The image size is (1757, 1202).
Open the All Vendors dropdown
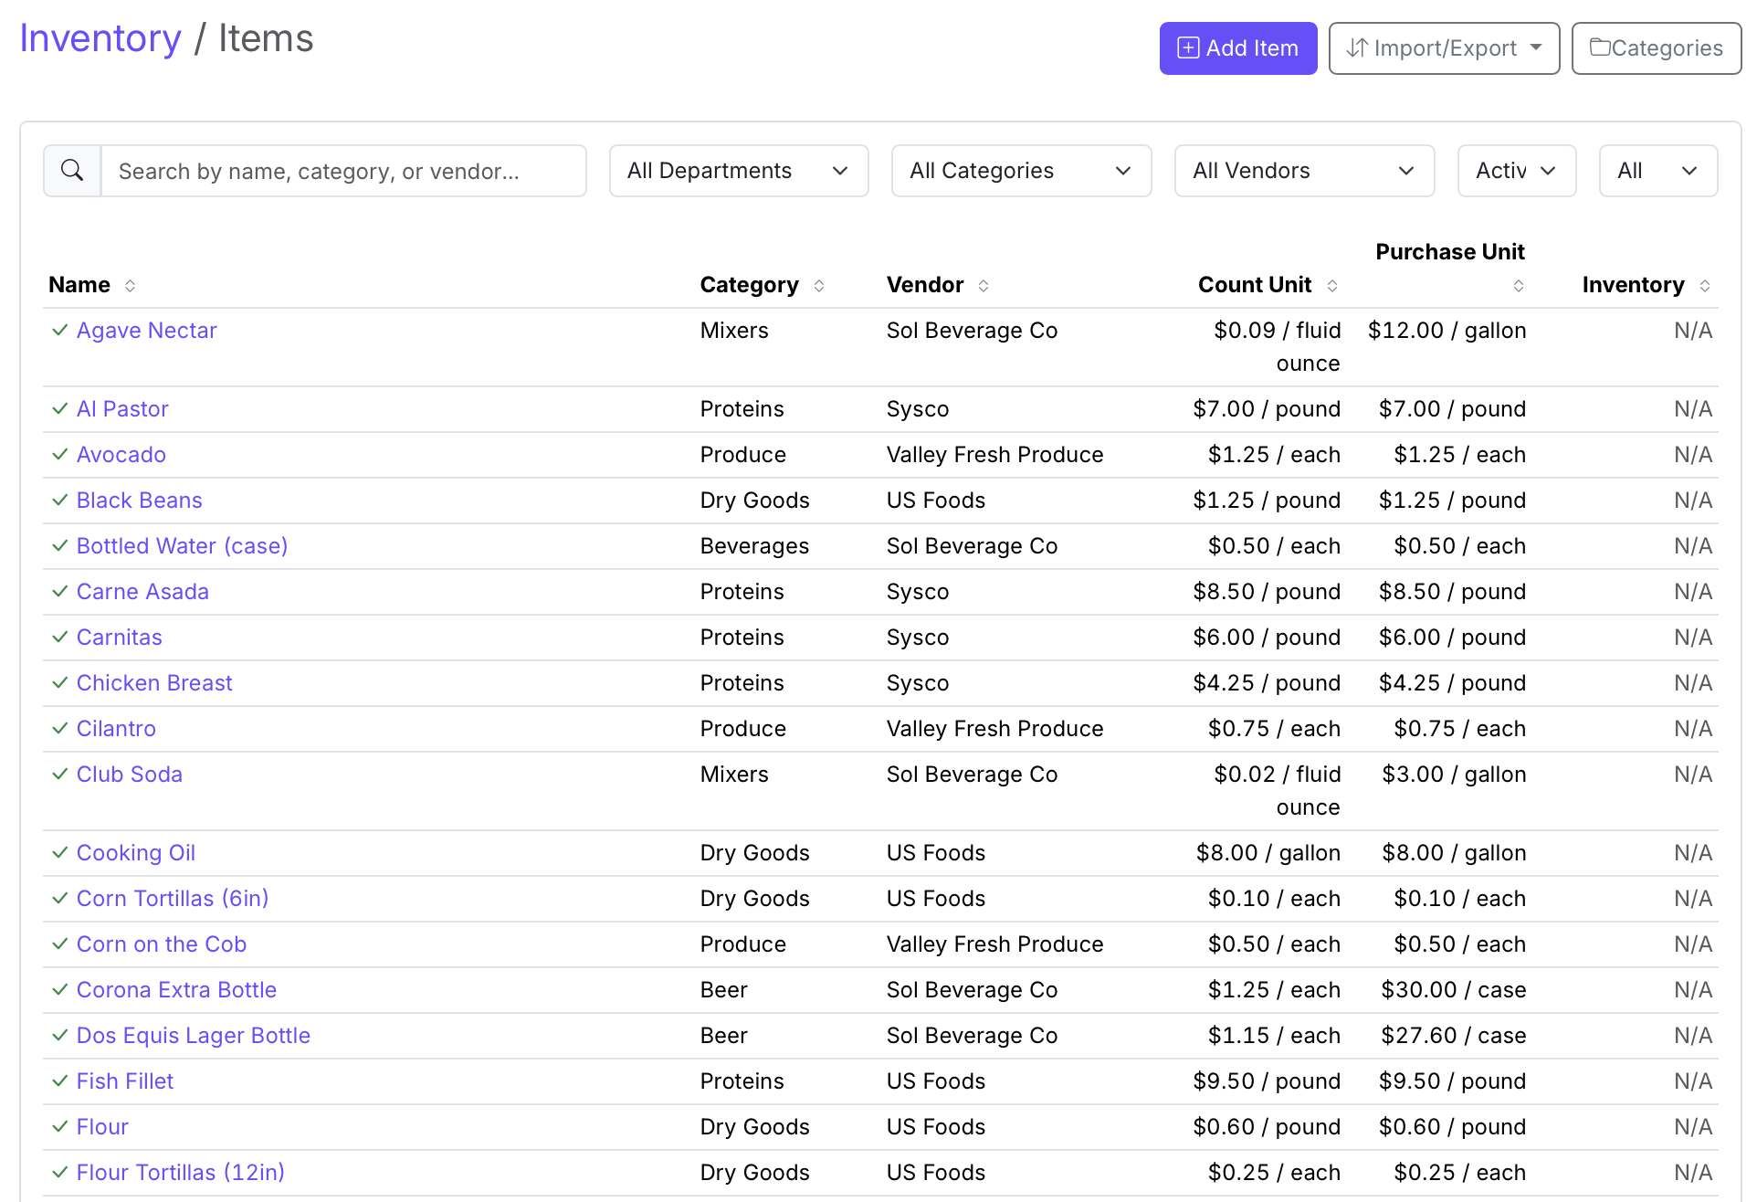pyautogui.click(x=1304, y=171)
